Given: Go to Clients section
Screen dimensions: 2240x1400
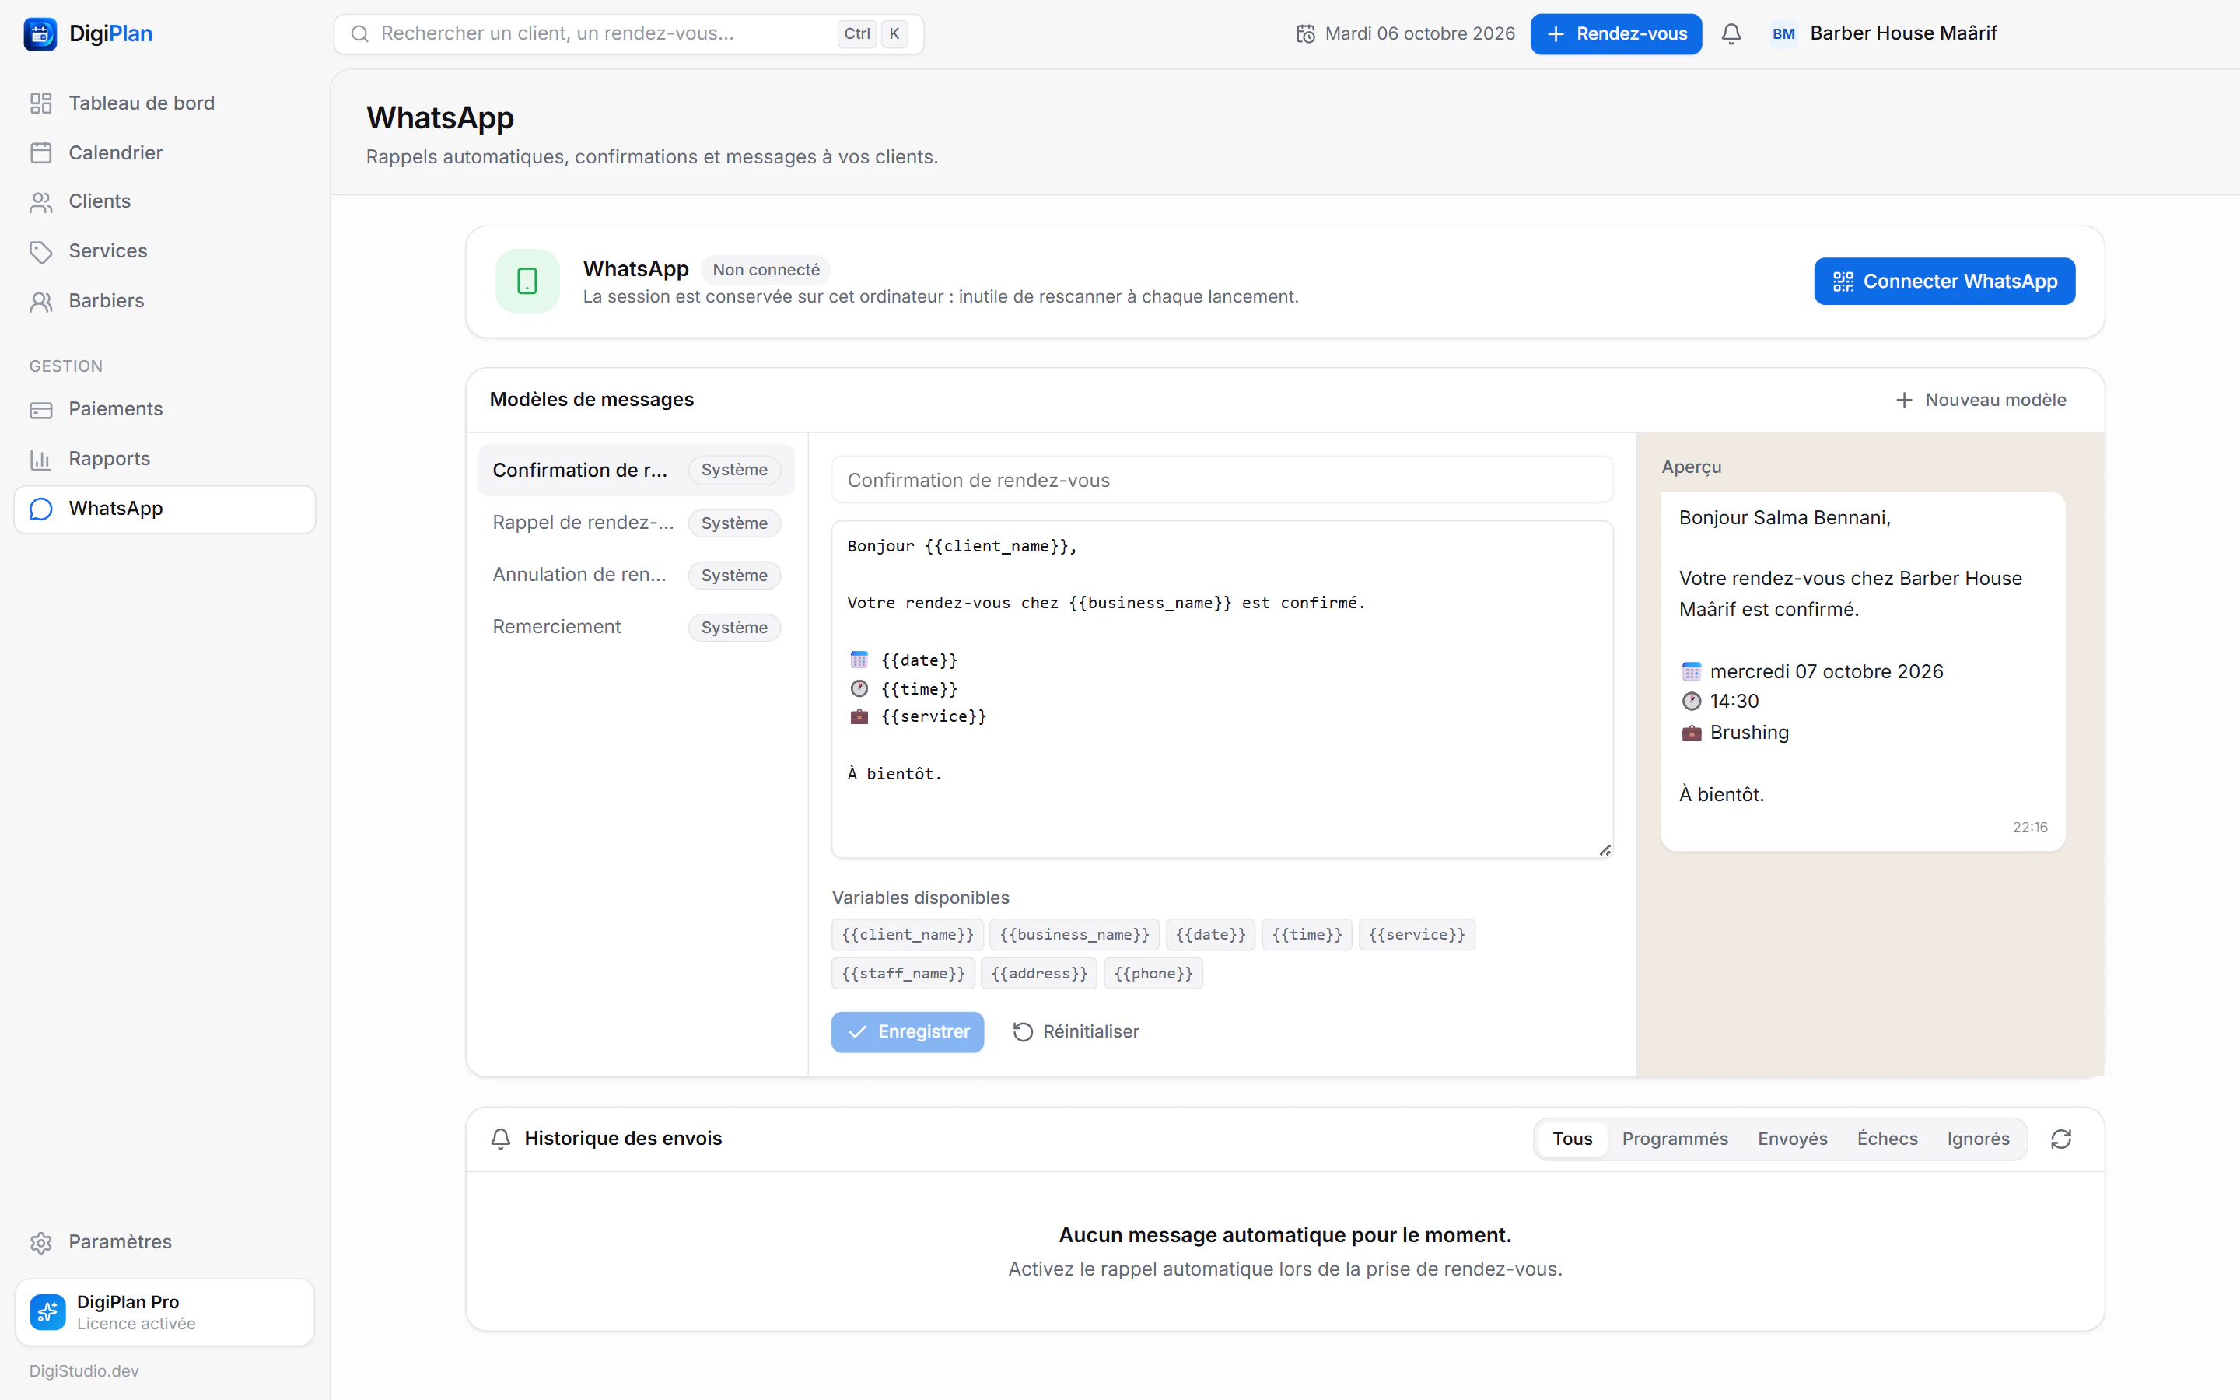Looking at the screenshot, I should click(x=165, y=202).
